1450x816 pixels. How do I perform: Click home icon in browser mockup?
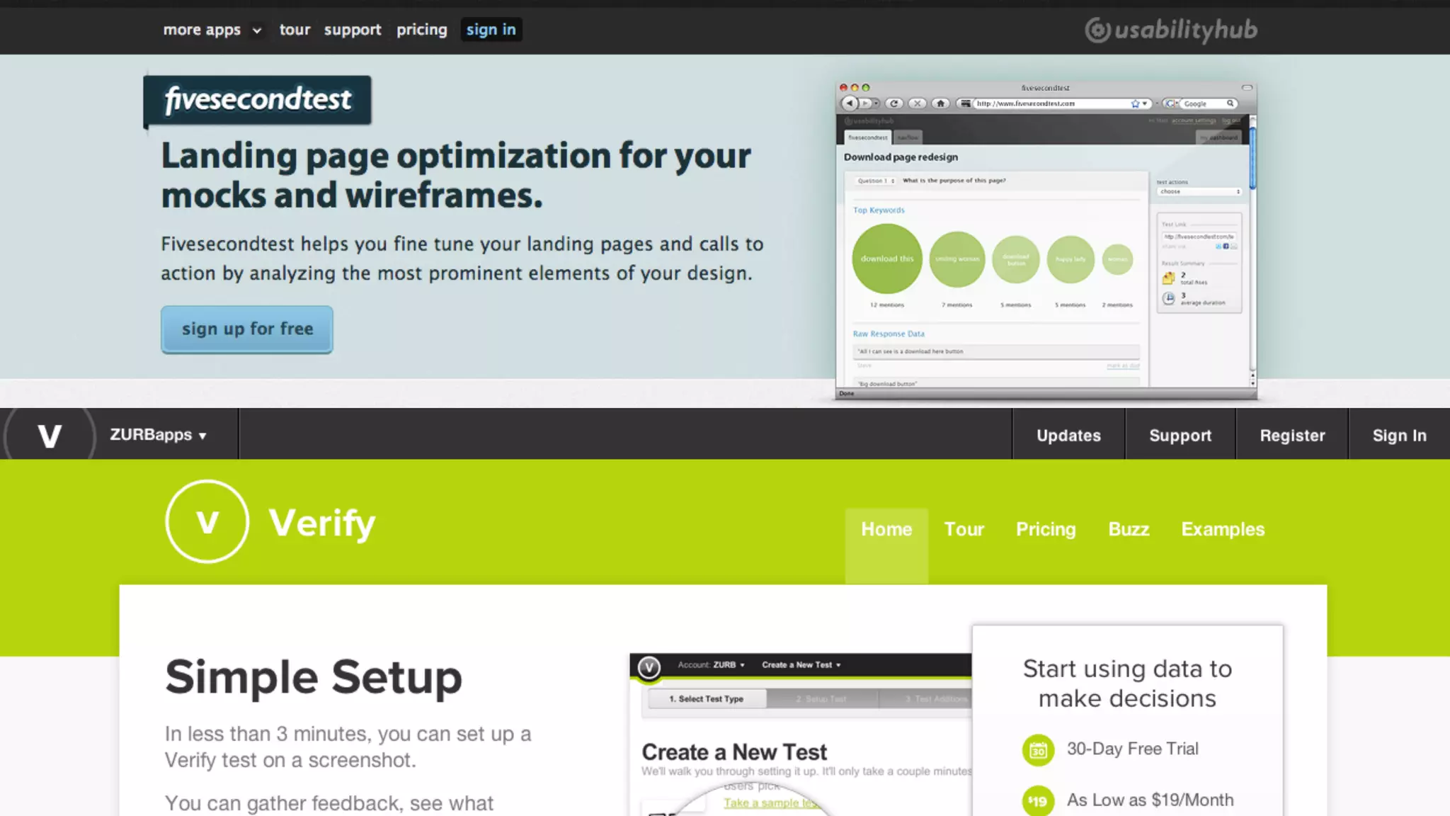pyautogui.click(x=940, y=103)
